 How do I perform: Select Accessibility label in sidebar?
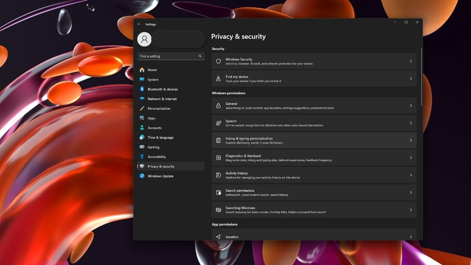click(x=157, y=157)
